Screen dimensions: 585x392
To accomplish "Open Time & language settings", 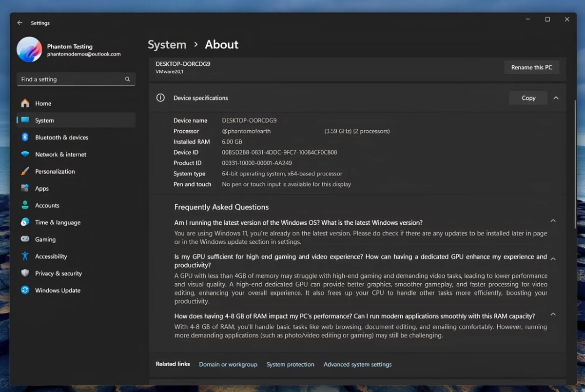I will tap(58, 222).
